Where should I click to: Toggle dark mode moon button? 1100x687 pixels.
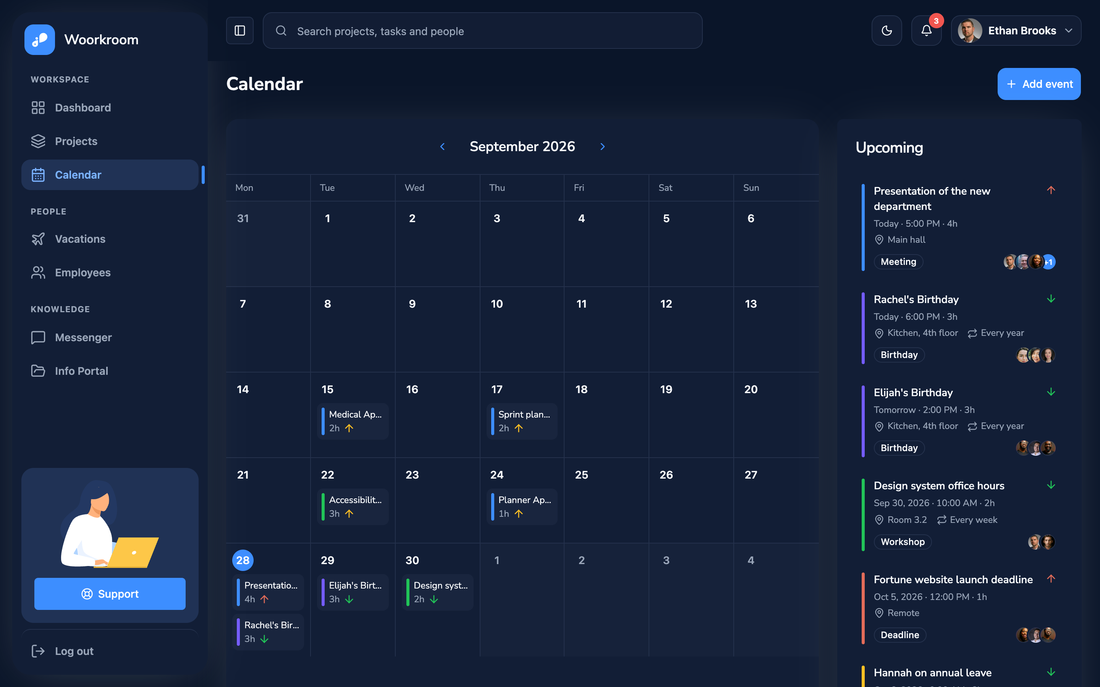pyautogui.click(x=886, y=31)
